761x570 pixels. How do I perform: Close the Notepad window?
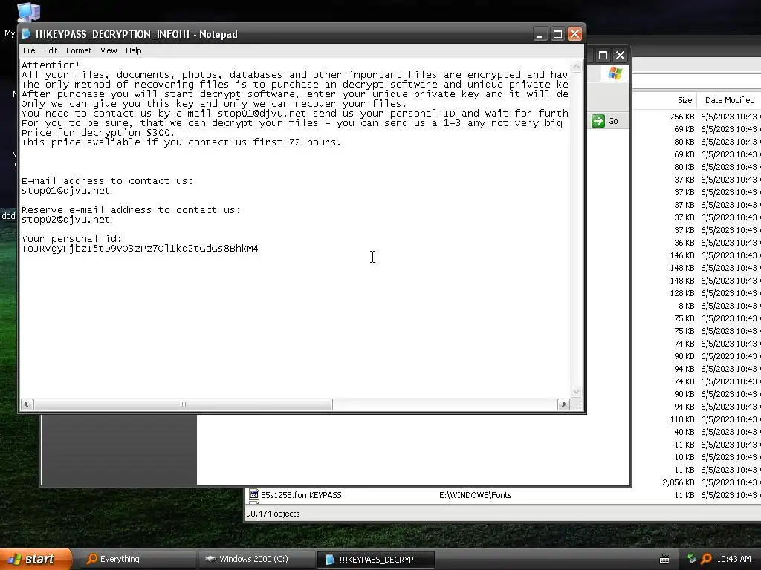[574, 34]
